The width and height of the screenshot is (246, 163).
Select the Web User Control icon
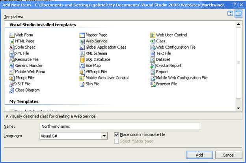(x=153, y=35)
